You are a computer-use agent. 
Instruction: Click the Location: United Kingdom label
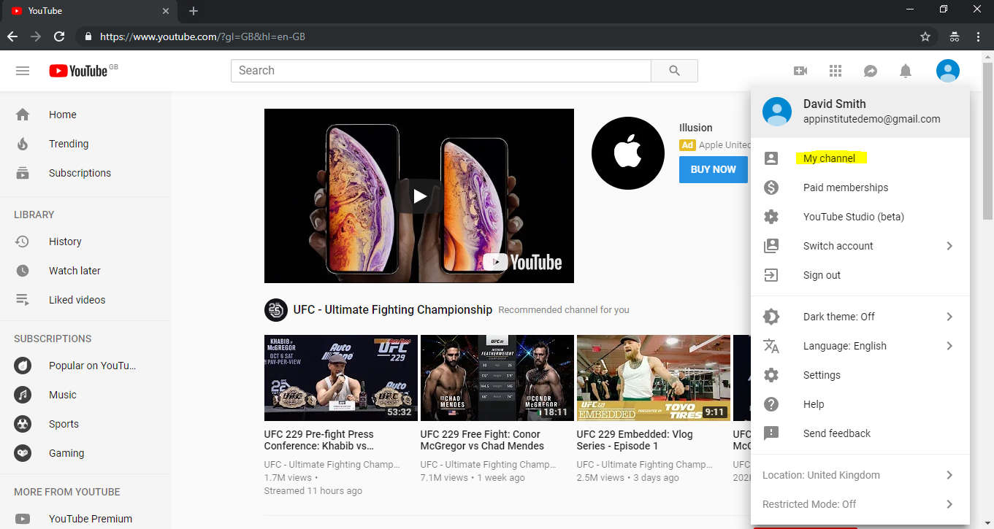821,475
